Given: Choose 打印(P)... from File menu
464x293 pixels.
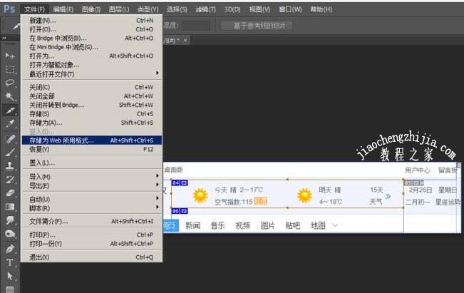Looking at the screenshot, I should pyautogui.click(x=92, y=235).
